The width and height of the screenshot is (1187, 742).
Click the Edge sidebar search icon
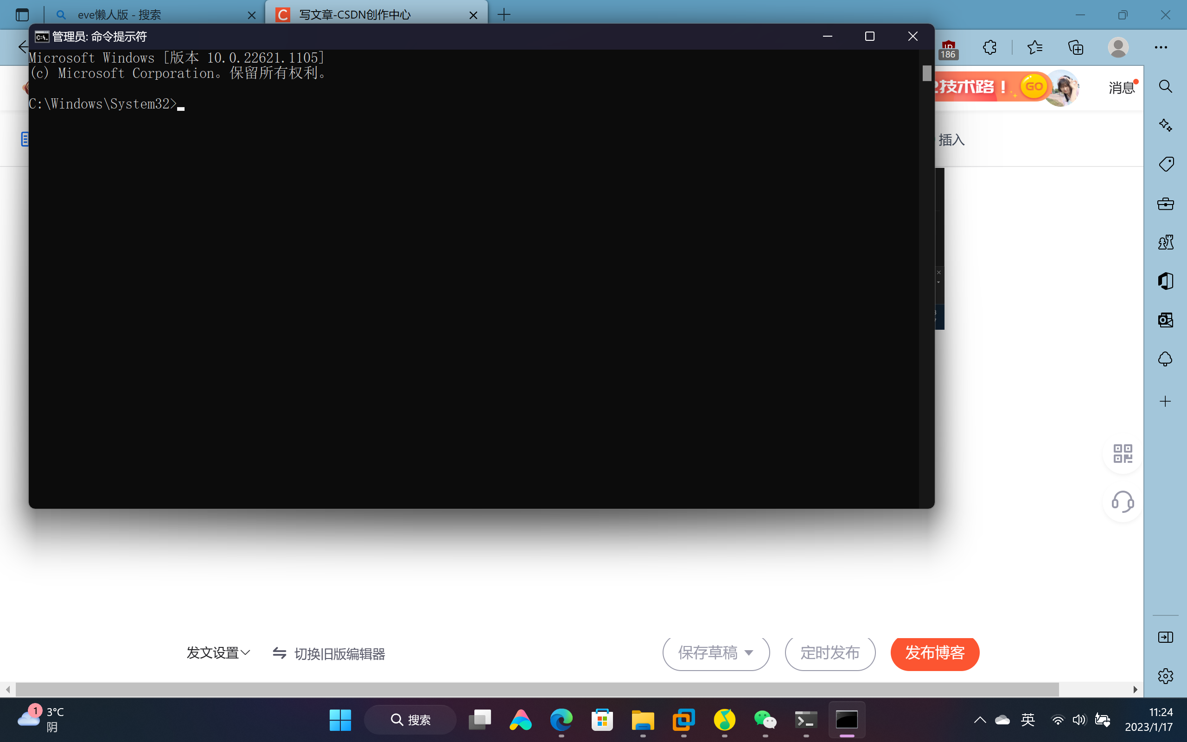coord(1165,87)
